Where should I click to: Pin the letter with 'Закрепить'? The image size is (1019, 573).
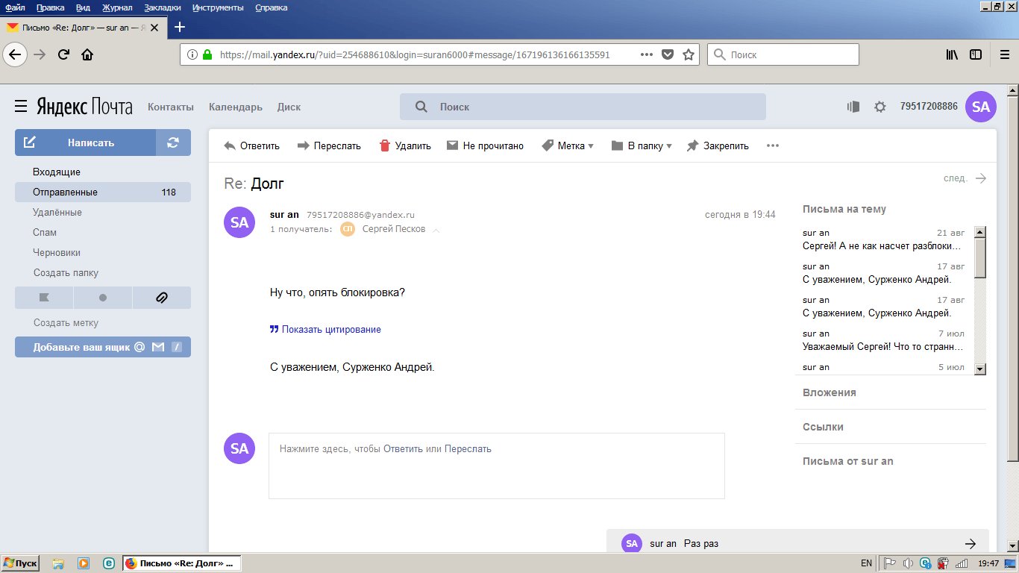tap(718, 145)
